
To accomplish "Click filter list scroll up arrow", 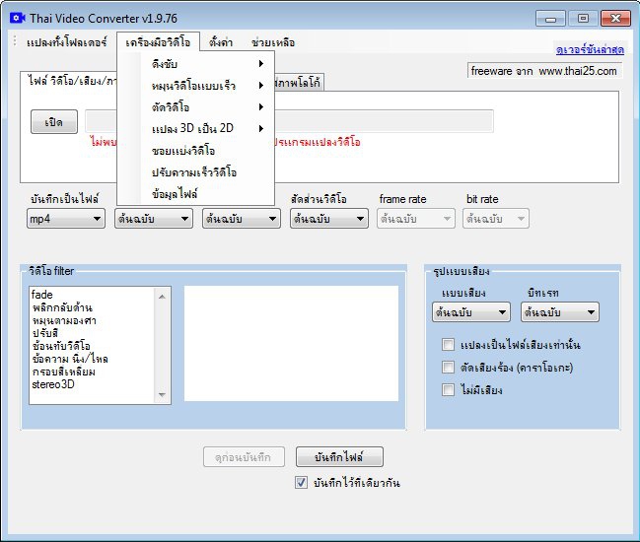I will pyautogui.click(x=162, y=297).
